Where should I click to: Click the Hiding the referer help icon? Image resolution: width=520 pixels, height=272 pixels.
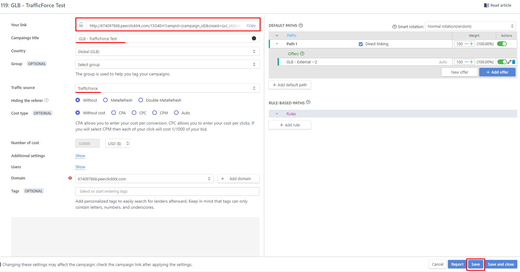click(x=46, y=100)
